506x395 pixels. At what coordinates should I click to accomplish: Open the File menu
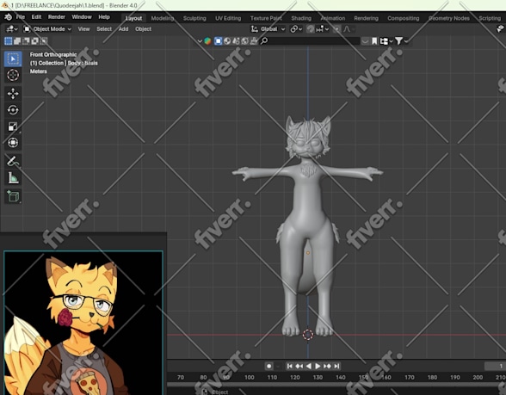click(x=21, y=17)
